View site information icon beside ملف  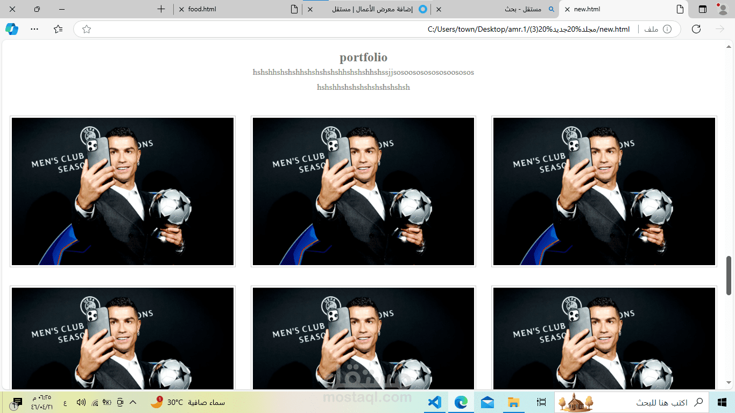pyautogui.click(x=667, y=29)
